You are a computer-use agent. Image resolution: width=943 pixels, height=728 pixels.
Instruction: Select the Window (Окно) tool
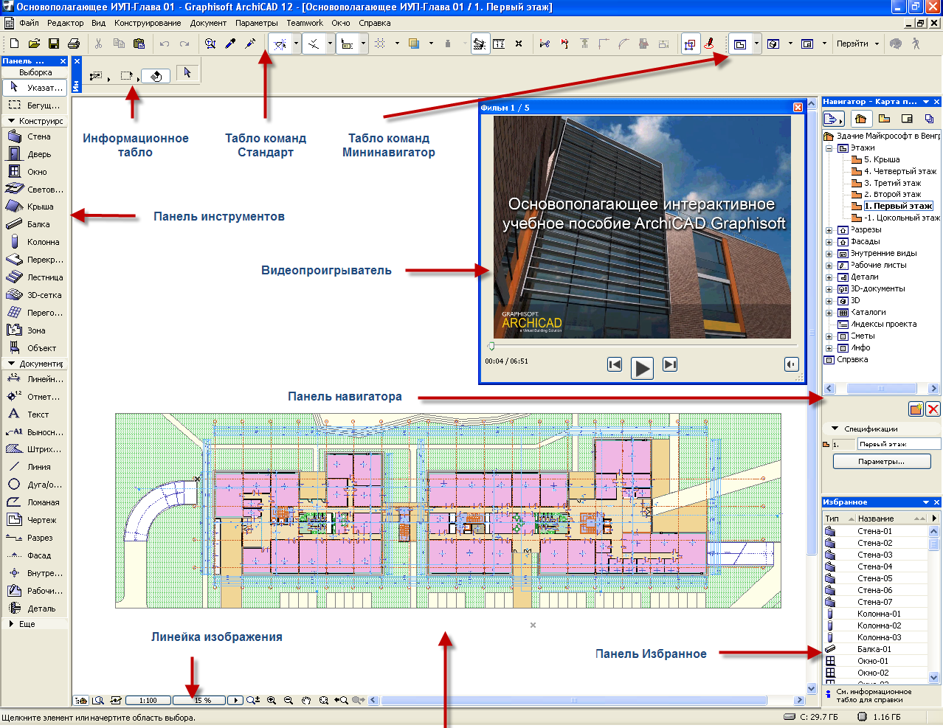[x=35, y=172]
